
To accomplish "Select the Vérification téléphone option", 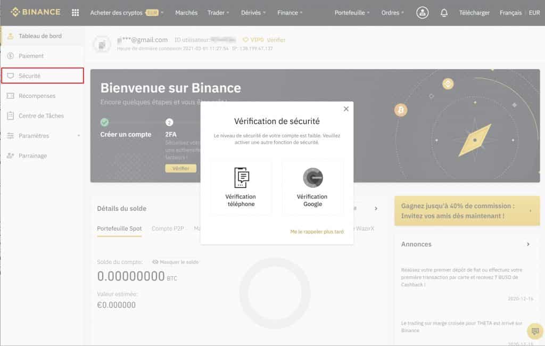I will click(241, 186).
